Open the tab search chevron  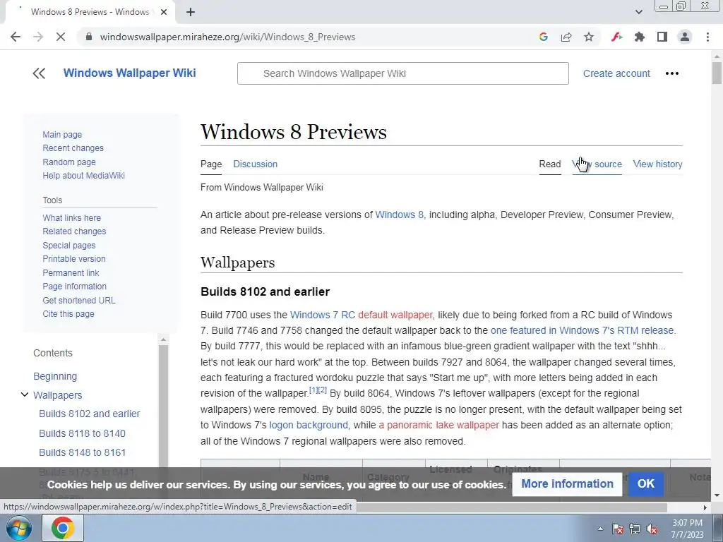click(x=638, y=12)
